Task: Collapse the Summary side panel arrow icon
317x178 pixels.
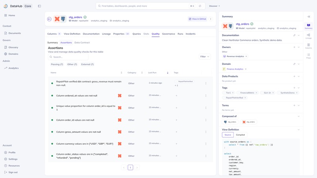Action: click(x=308, y=17)
